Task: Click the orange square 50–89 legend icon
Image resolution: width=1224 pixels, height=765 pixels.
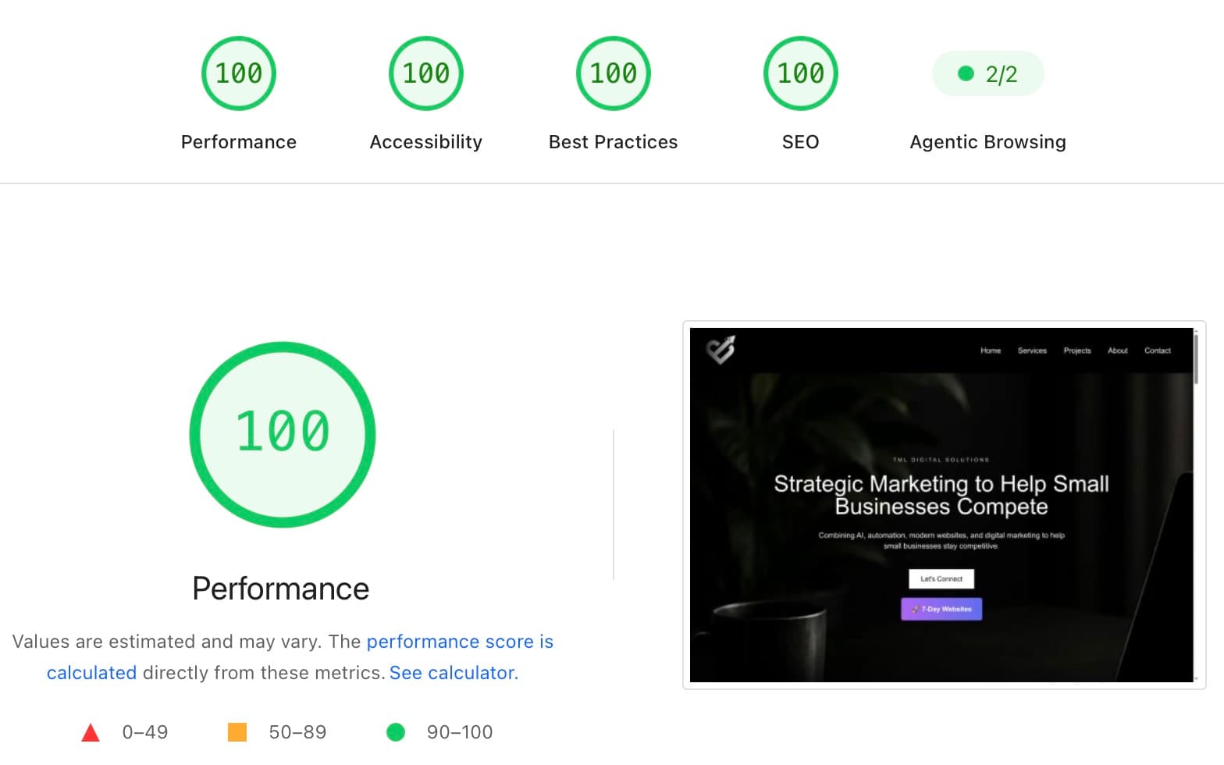Action: tap(237, 732)
